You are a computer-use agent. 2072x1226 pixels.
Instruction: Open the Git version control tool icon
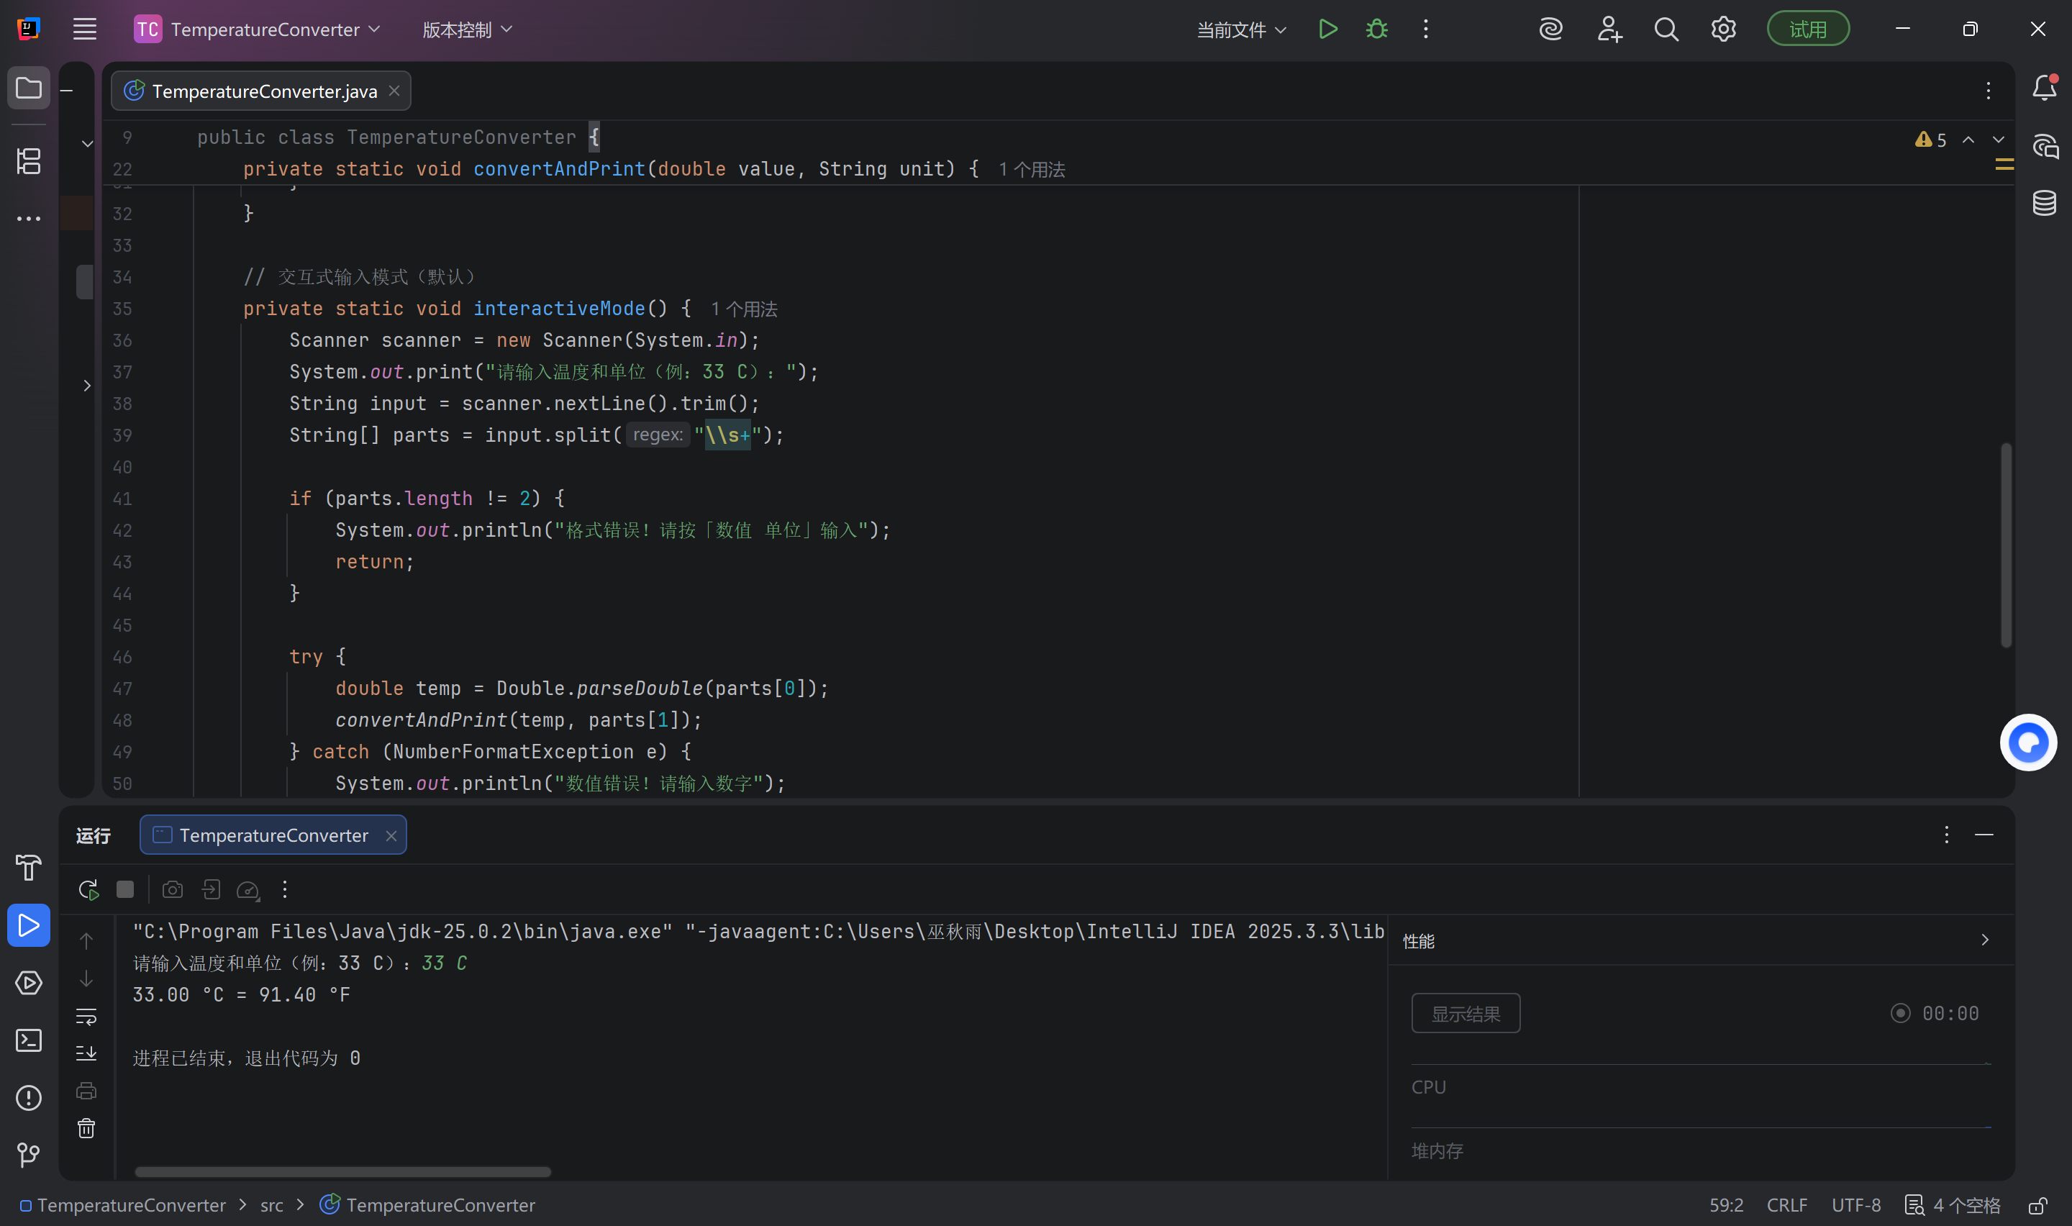(29, 1154)
